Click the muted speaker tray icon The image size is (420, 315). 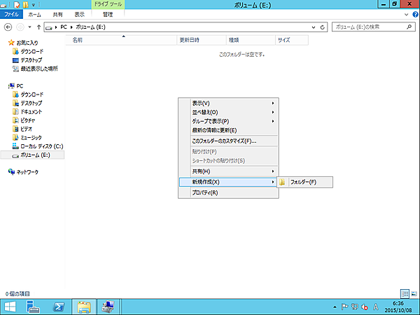365,307
